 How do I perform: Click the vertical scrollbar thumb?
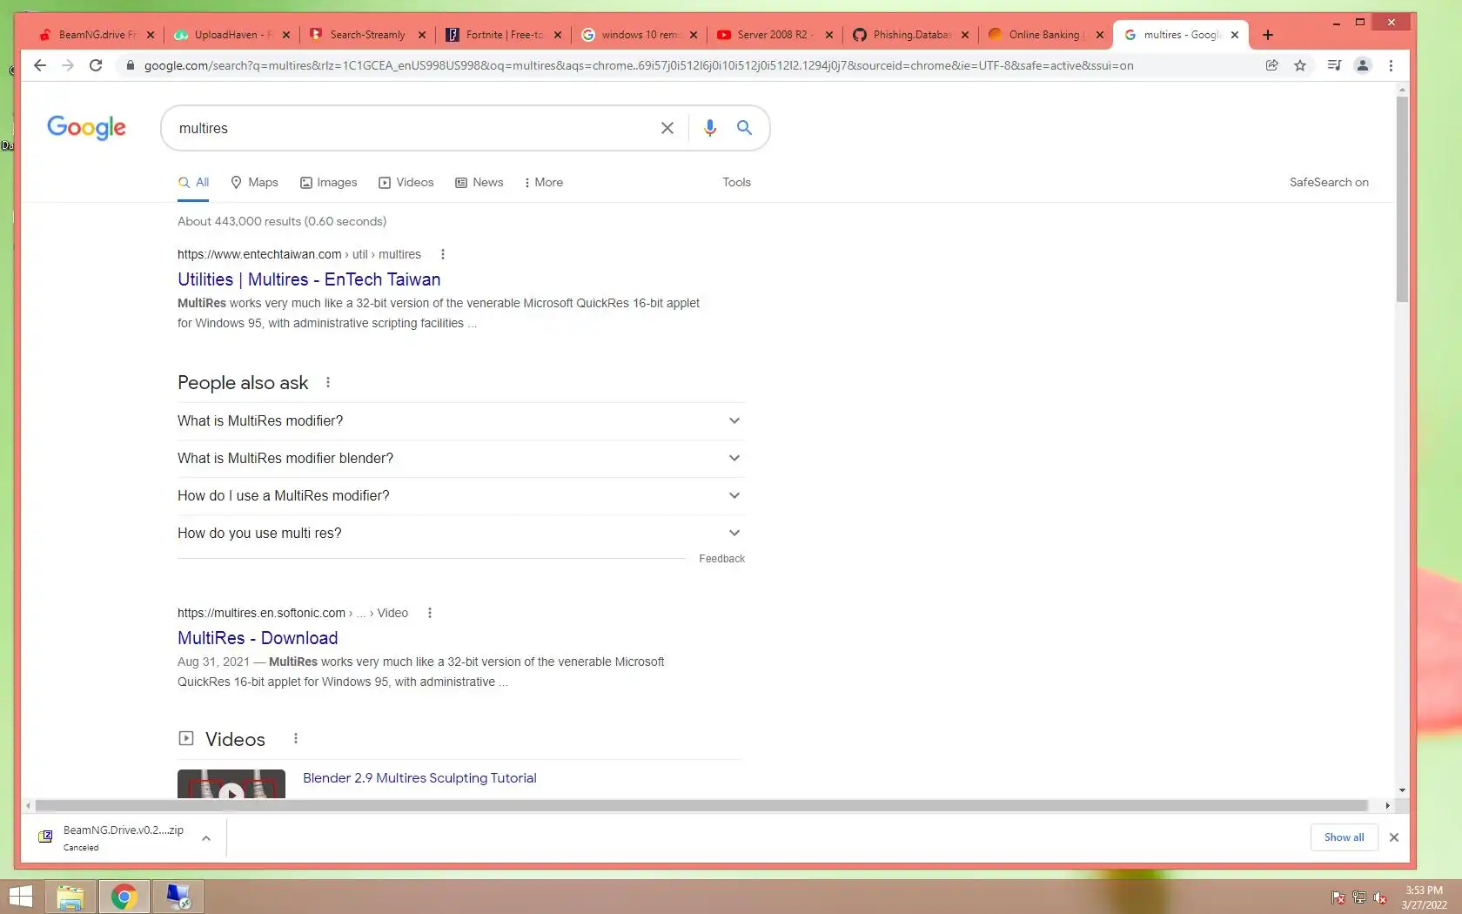(x=1401, y=200)
